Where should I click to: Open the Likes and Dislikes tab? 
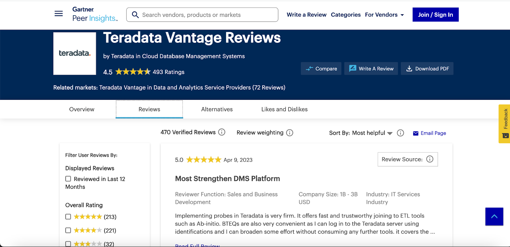click(x=284, y=109)
